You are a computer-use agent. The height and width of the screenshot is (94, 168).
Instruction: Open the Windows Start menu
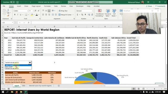[x=3, y=92]
